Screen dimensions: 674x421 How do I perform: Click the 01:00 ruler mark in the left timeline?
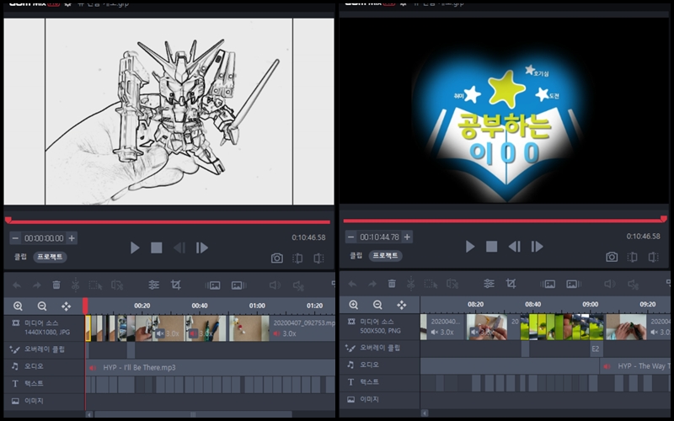click(257, 306)
